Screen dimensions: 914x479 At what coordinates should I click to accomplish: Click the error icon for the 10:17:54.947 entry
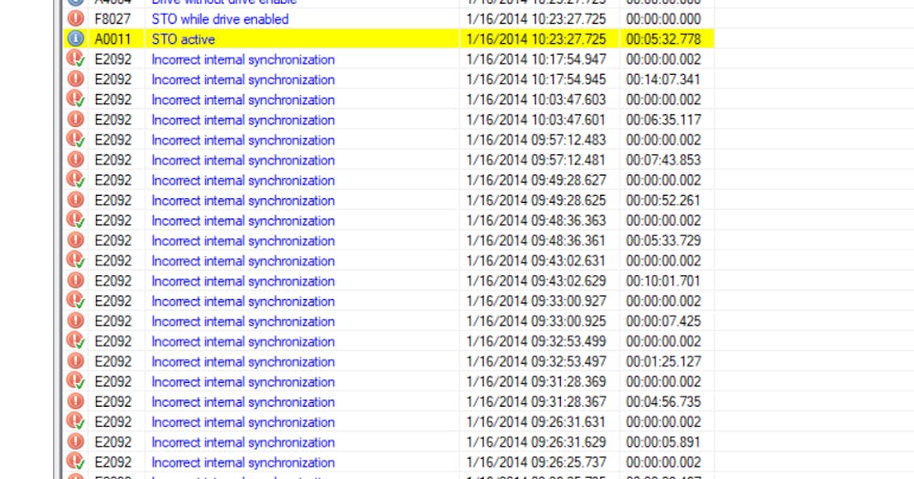(x=76, y=59)
